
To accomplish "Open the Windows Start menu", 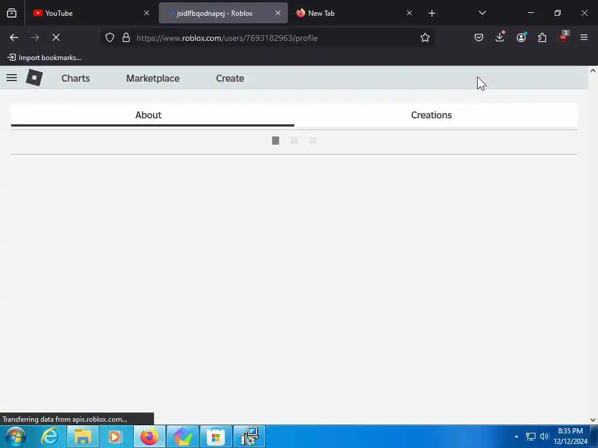I will [x=15, y=436].
